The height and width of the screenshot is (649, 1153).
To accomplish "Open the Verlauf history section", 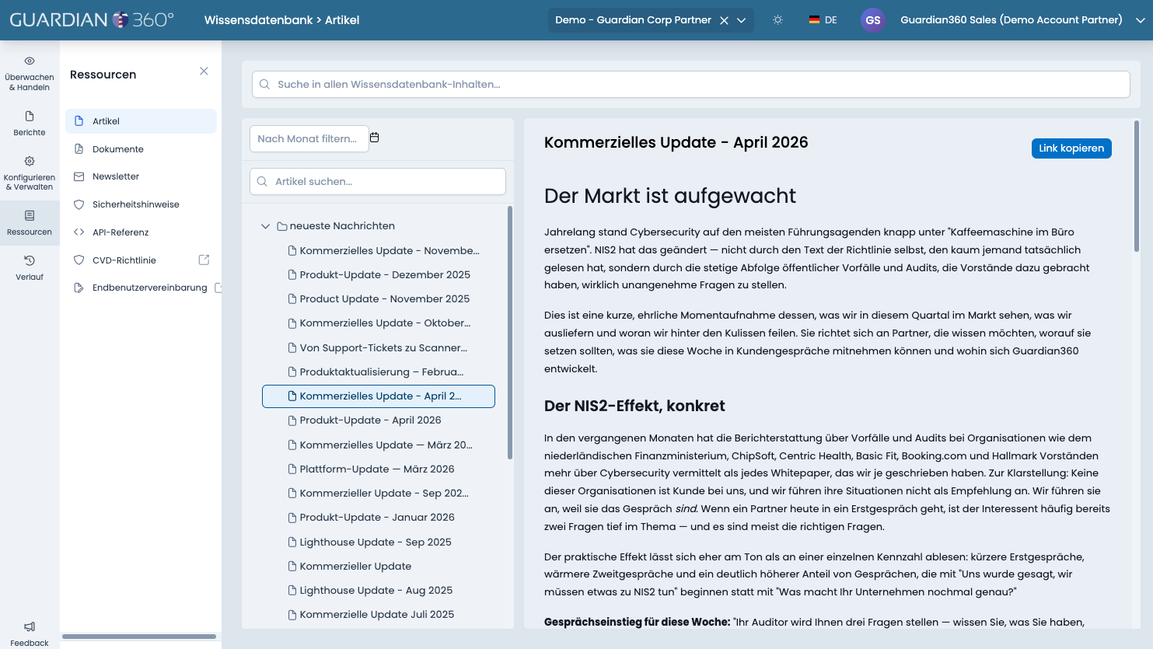I will point(30,267).
